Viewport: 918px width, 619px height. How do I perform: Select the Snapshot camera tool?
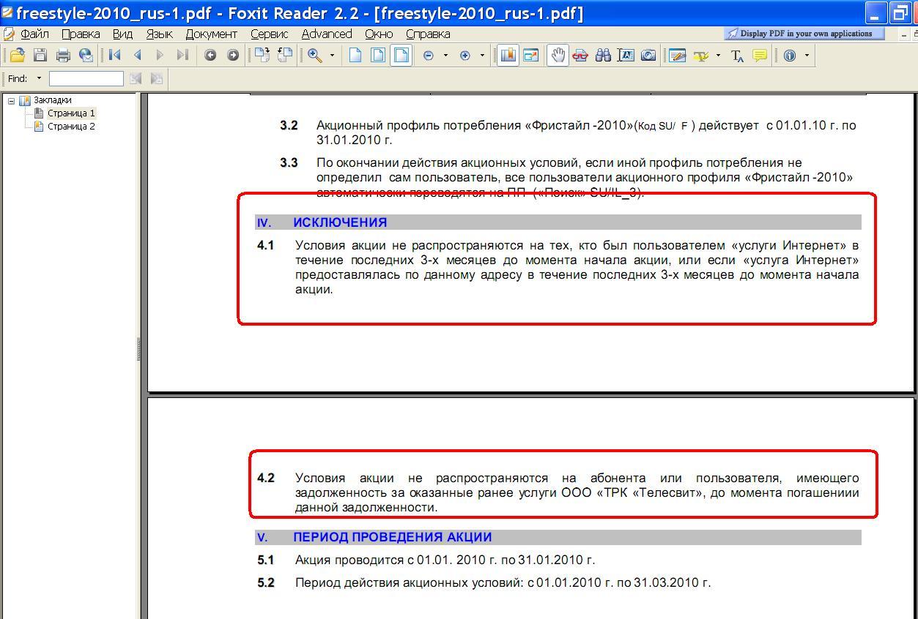click(648, 55)
